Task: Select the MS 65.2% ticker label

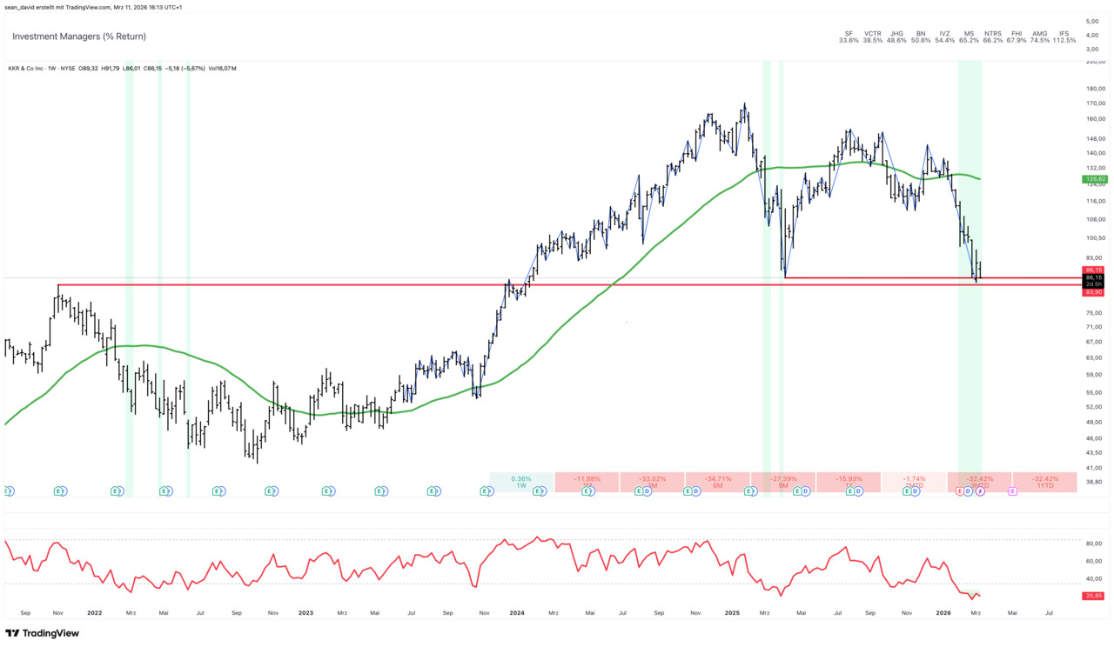Action: pyautogui.click(x=969, y=37)
